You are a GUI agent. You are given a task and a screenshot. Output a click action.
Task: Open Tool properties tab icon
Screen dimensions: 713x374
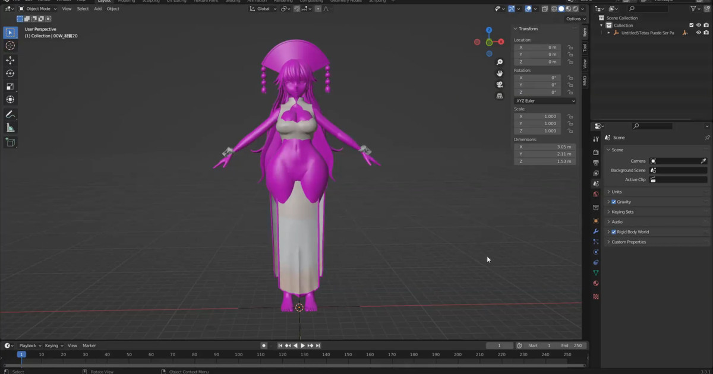tap(596, 139)
